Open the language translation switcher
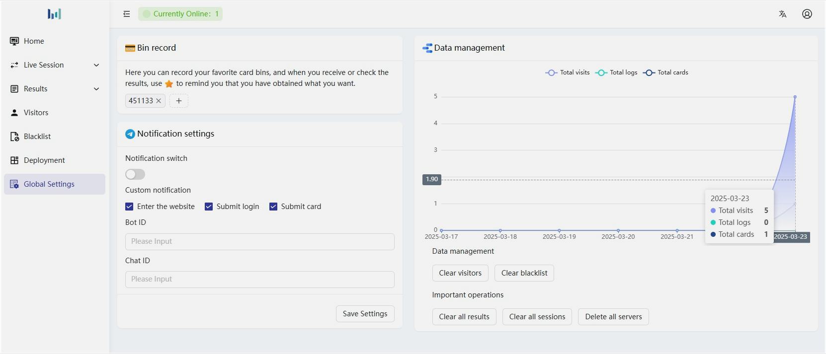Viewport: 826px width, 354px height. pyautogui.click(x=783, y=14)
